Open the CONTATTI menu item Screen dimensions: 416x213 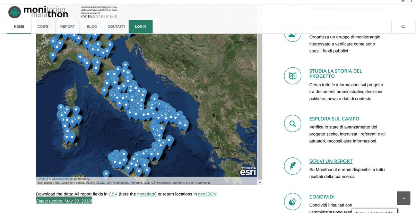coord(116,27)
